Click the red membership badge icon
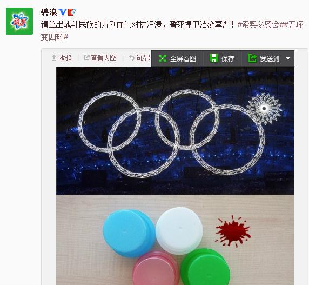The image size is (309, 285). (72, 12)
